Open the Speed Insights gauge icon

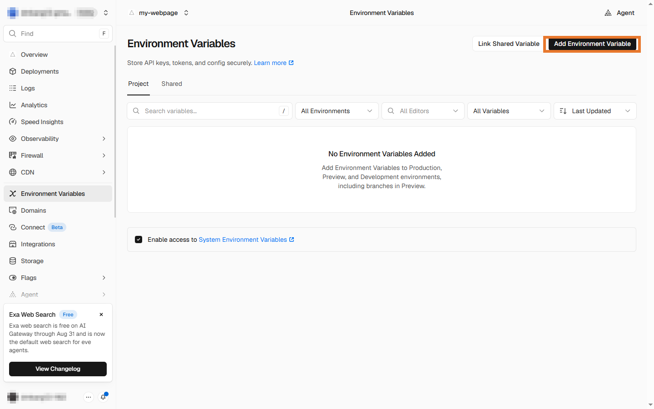coord(13,122)
